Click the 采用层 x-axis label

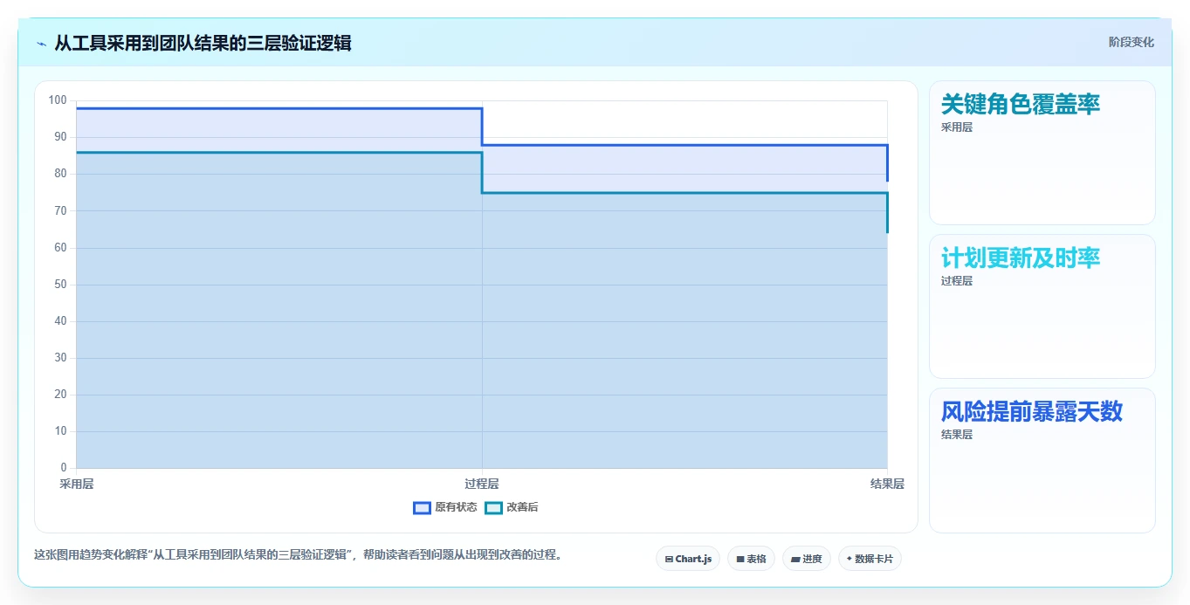tap(77, 484)
